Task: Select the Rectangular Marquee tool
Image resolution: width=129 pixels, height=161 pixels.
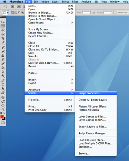Action: pyautogui.click(x=3, y=26)
